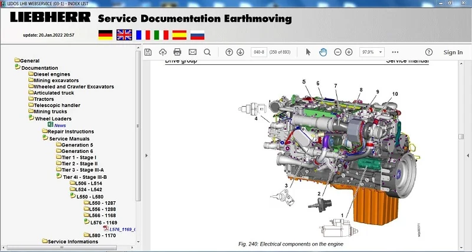Expand the Tractors folder

tap(41, 99)
